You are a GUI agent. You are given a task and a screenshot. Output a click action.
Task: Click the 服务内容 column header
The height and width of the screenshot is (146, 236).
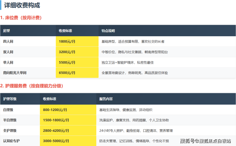[106, 99]
